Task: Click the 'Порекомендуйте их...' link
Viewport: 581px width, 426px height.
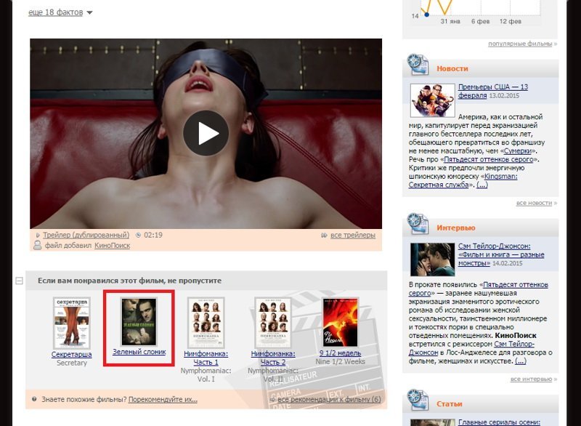Action: point(163,400)
